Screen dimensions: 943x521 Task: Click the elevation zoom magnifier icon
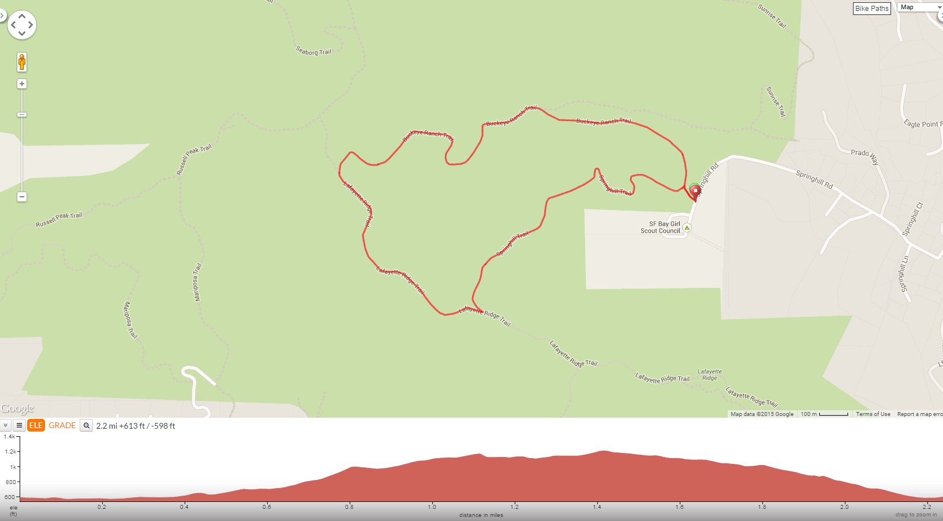(x=86, y=425)
